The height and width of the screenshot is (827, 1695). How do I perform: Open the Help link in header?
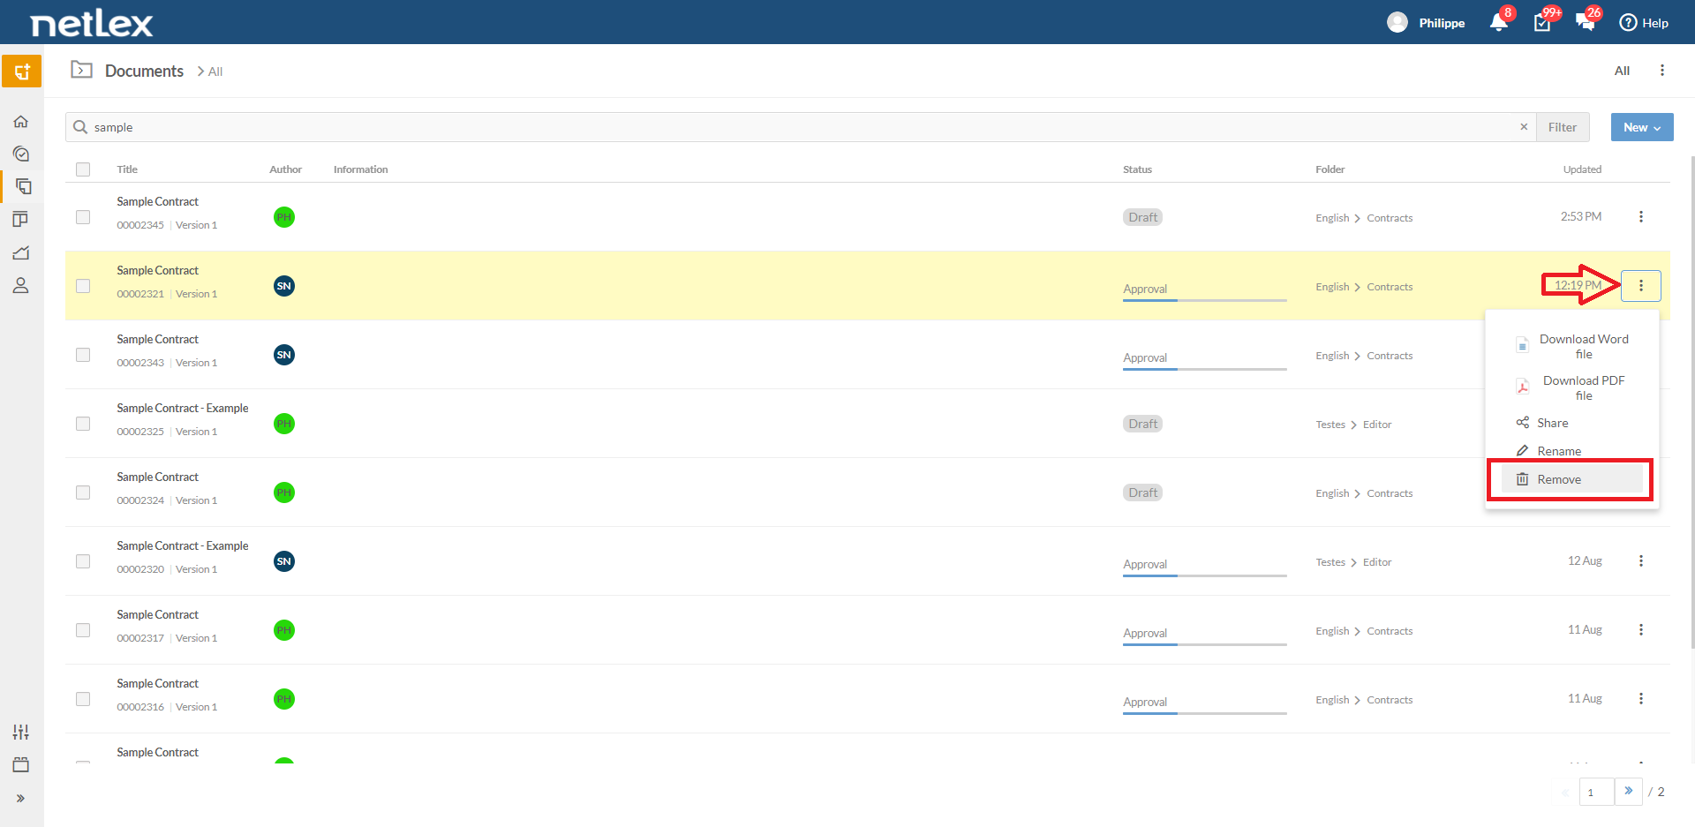pyautogui.click(x=1644, y=23)
